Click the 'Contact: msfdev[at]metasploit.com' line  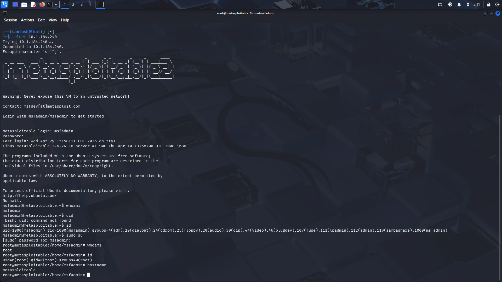point(42,107)
